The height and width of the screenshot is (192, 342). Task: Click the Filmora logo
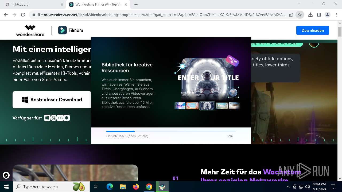[x=71, y=30]
